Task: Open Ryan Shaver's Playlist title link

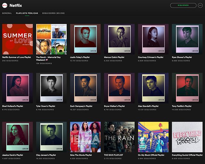Action: 182,57
